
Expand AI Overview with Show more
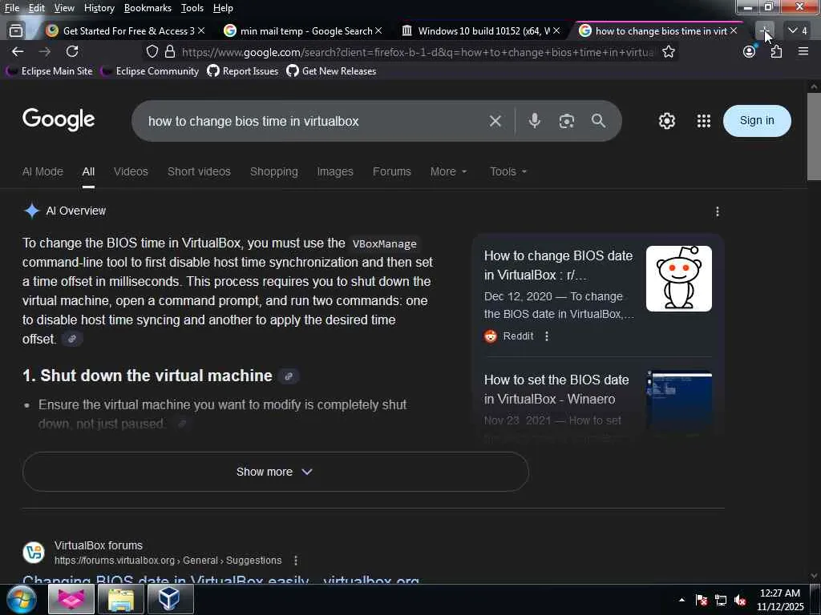(x=276, y=472)
